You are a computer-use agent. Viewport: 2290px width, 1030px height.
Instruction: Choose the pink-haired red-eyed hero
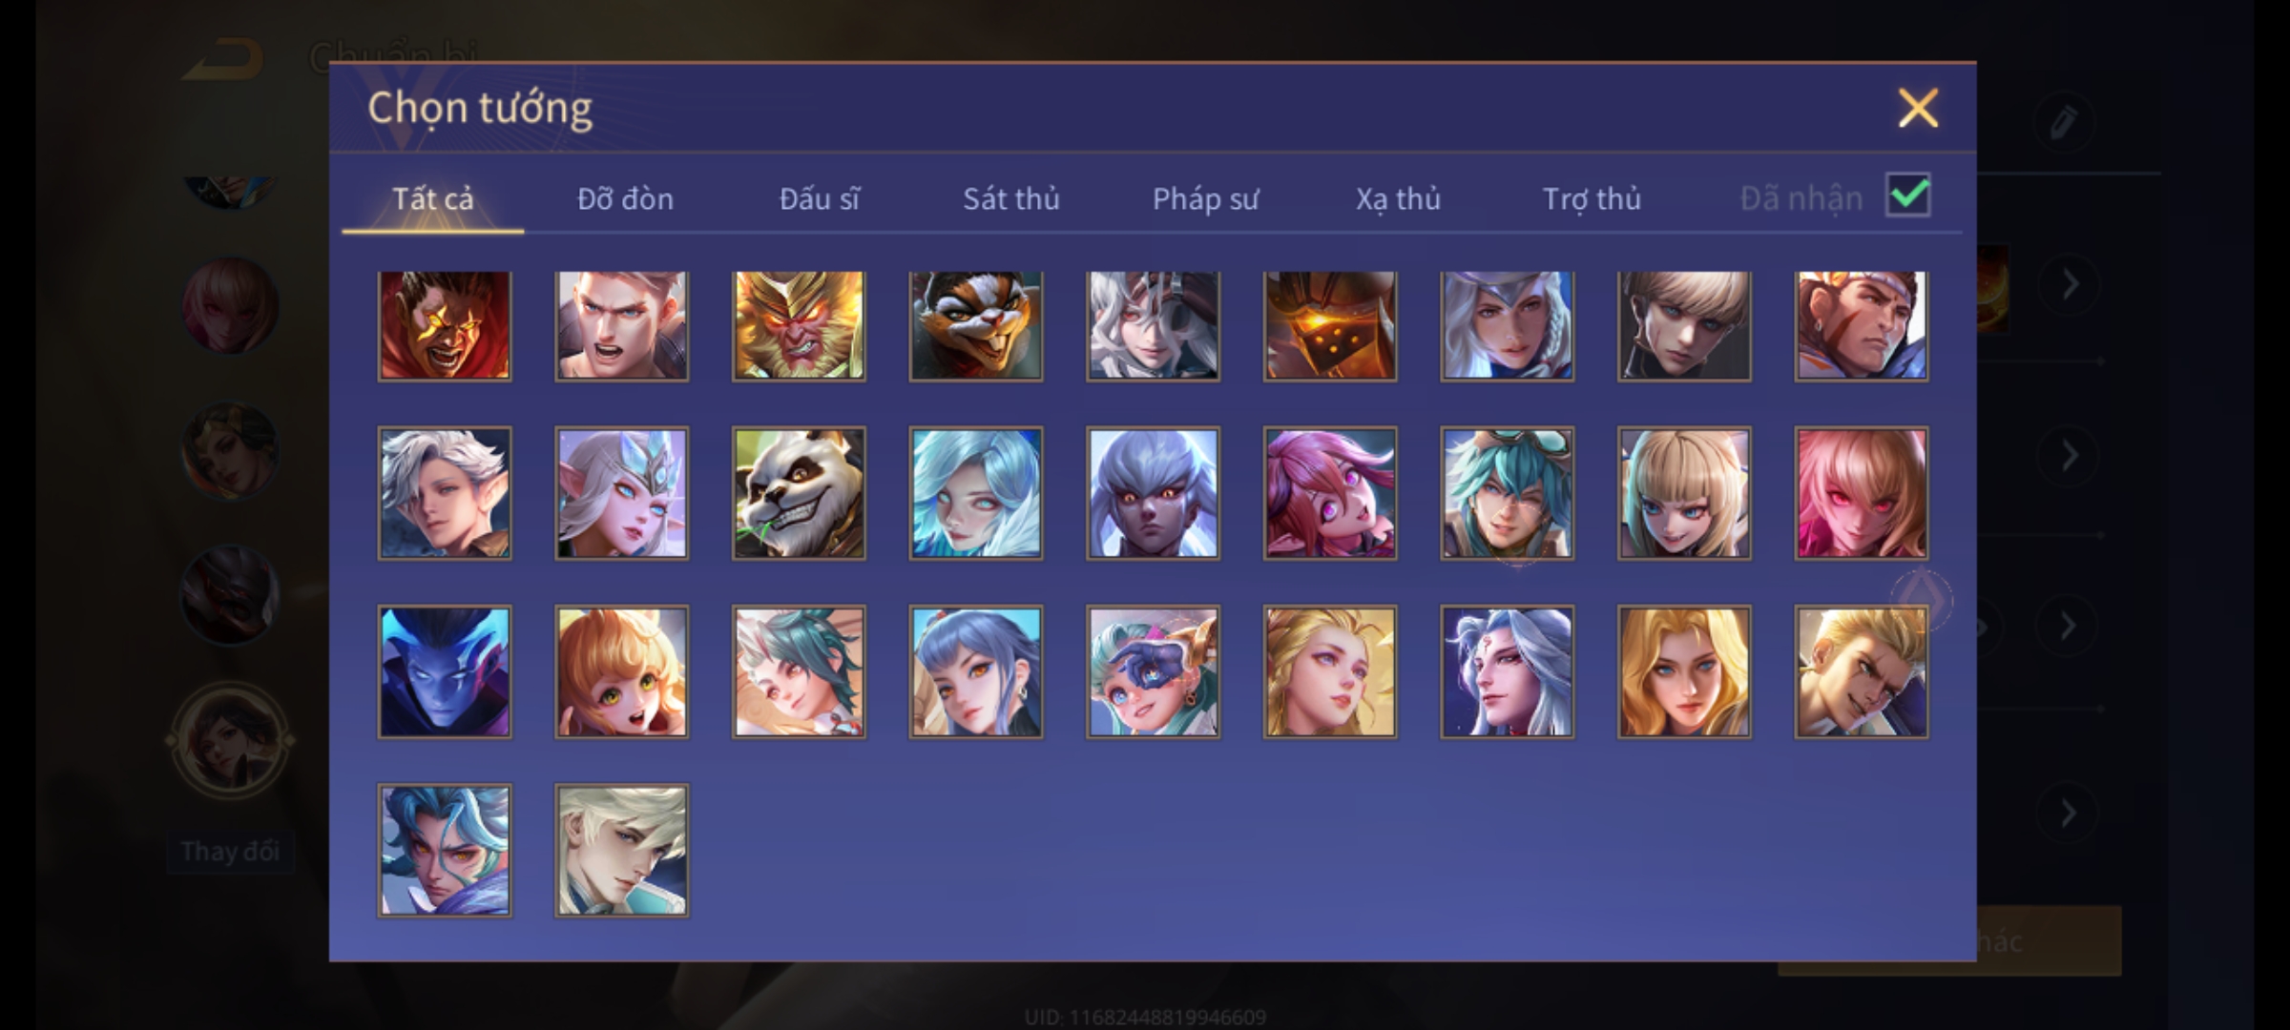click(x=1861, y=493)
